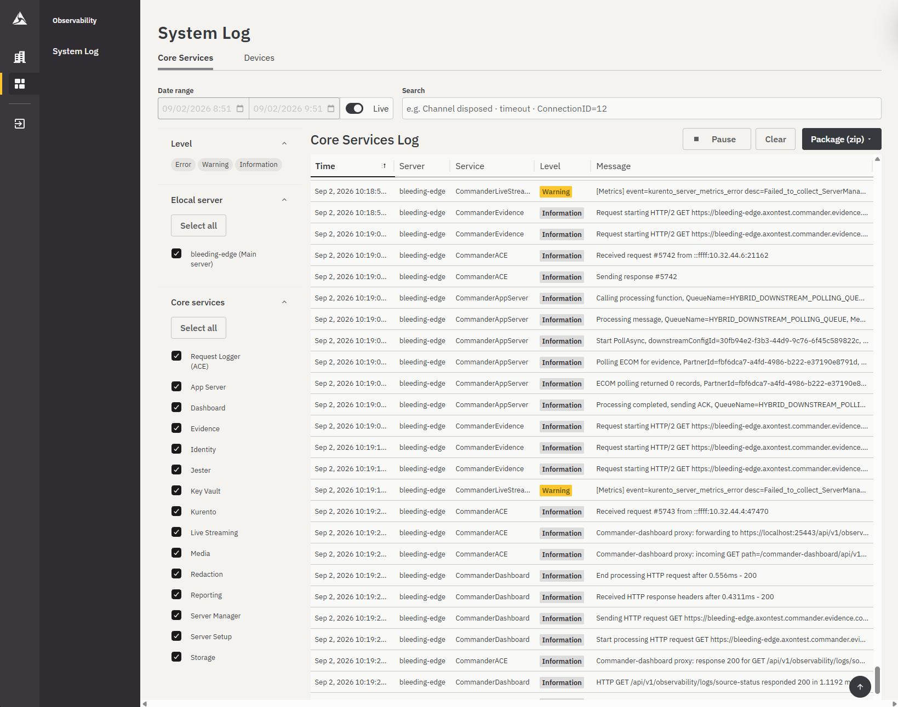This screenshot has height=707, width=898.
Task: Open the Package (zip) dropdown
Action: [842, 139]
